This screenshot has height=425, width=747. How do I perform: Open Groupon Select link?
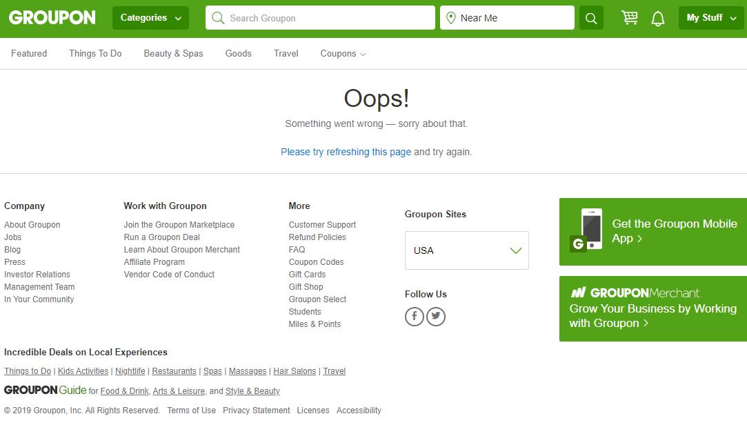tap(317, 299)
